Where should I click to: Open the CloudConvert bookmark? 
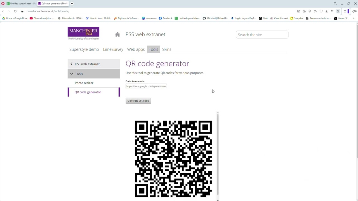pos(279,18)
